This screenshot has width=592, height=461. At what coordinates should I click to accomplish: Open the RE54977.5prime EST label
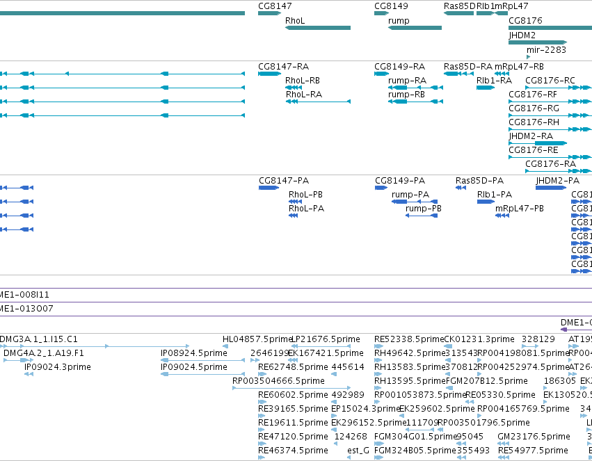[x=533, y=451]
